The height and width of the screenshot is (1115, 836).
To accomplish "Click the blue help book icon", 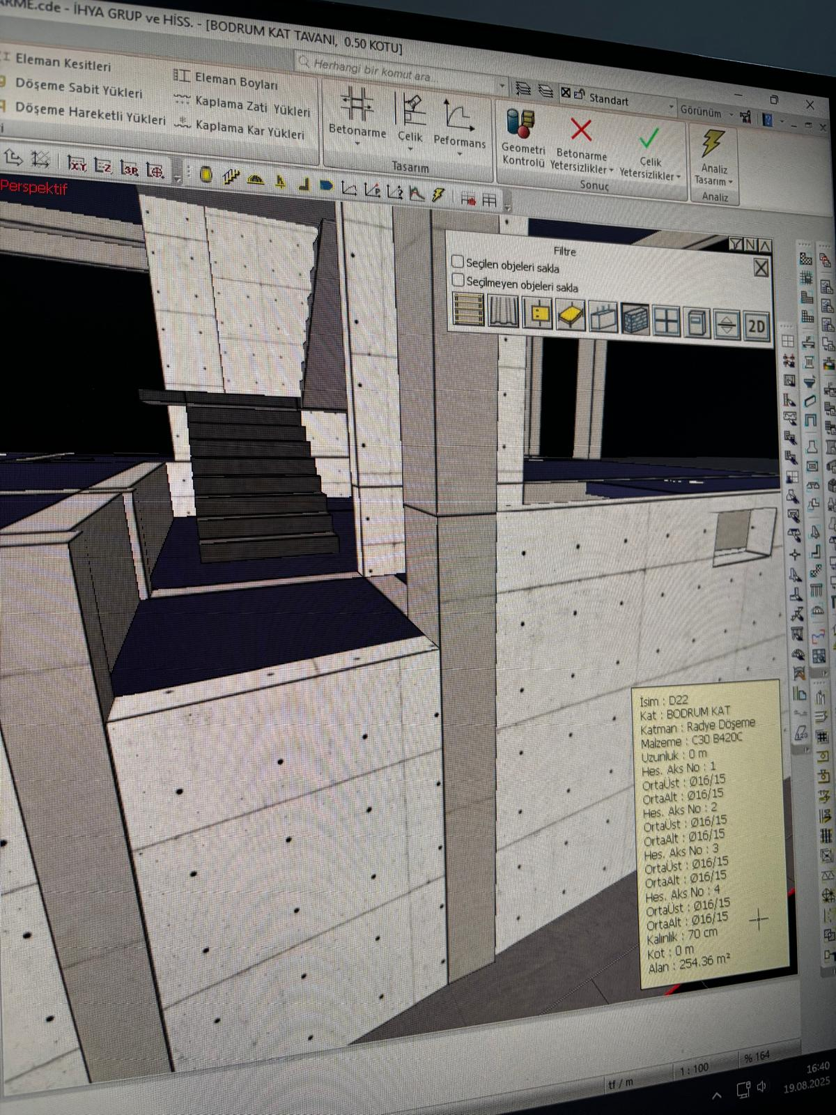I will pyautogui.click(x=768, y=119).
